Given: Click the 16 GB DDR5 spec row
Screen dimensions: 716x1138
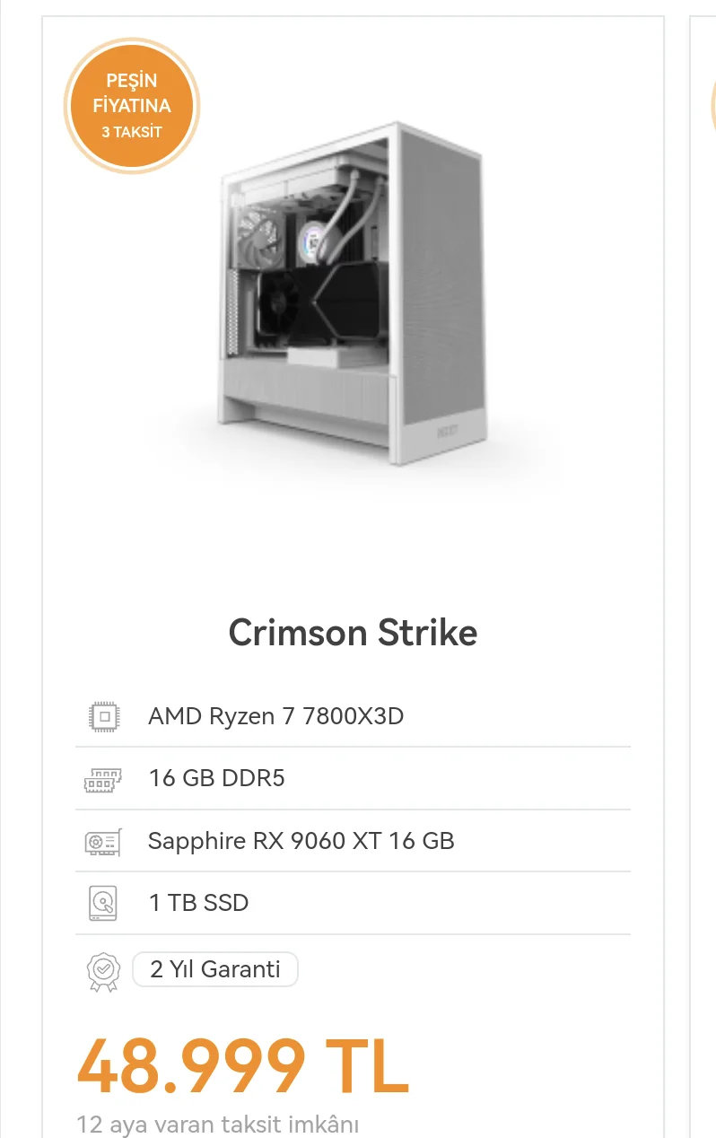Looking at the screenshot, I should [353, 778].
